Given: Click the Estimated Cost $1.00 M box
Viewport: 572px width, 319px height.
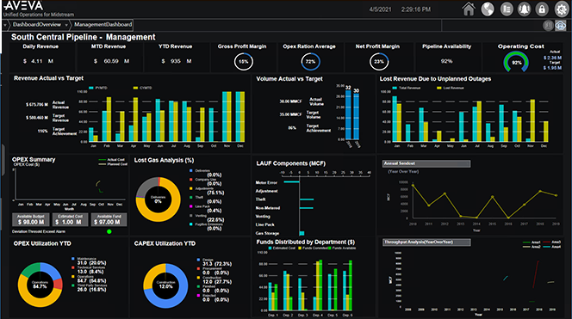Looking at the screenshot, I should pos(70,219).
